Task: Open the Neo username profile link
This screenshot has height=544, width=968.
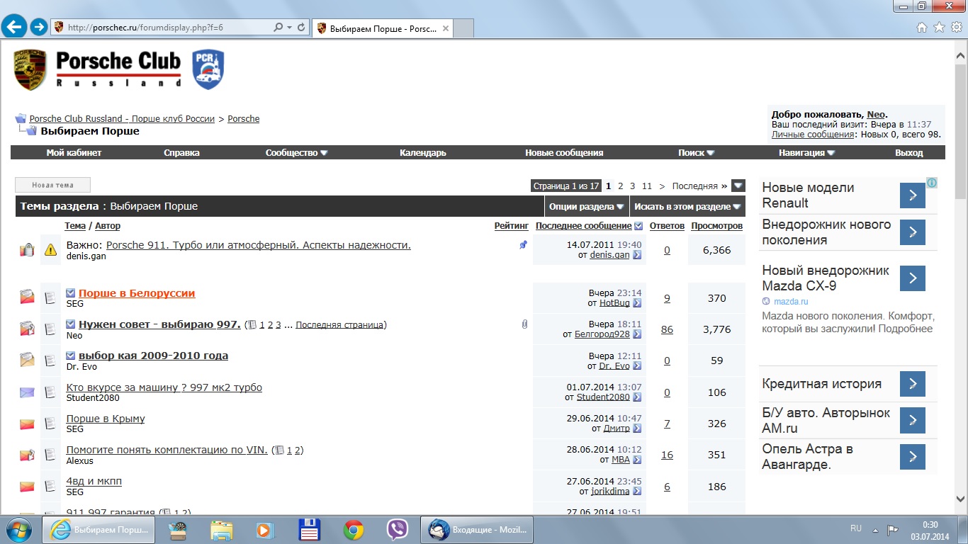Action: (876, 115)
